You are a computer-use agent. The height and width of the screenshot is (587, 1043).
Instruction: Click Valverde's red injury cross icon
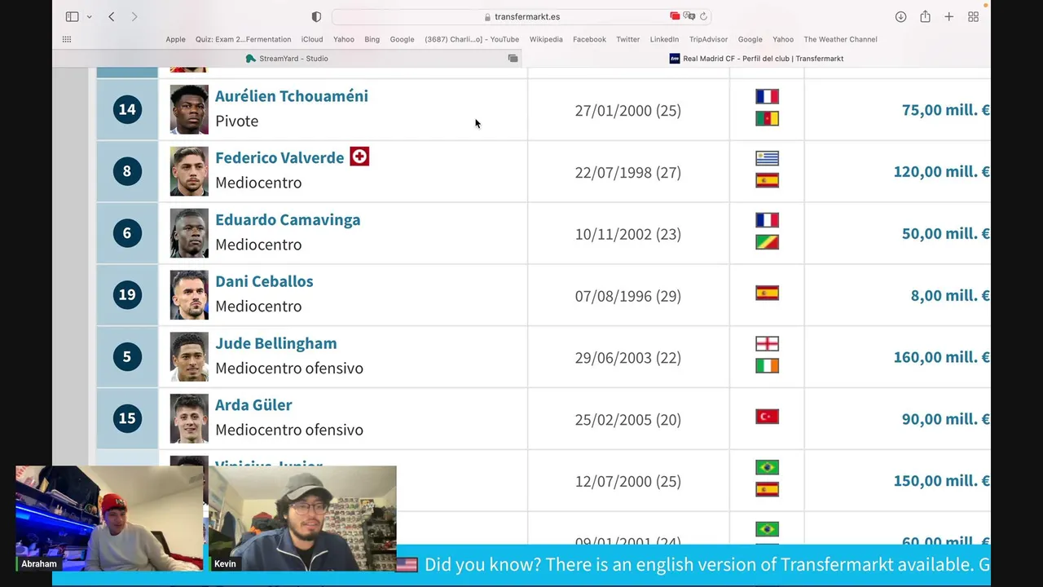[359, 156]
